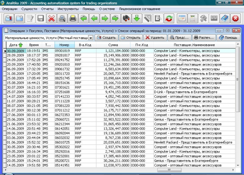This screenshot has height=175, width=244.
Task: Click the wrench and screwdriver settings icon
Action: click(x=203, y=18)
